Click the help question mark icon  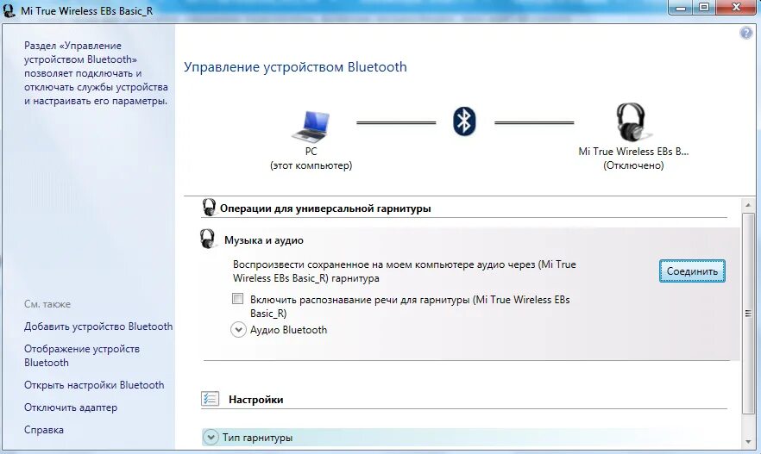(746, 33)
